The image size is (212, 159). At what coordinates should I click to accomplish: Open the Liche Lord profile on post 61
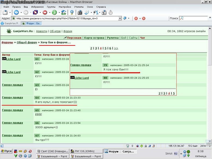pos(13,59)
